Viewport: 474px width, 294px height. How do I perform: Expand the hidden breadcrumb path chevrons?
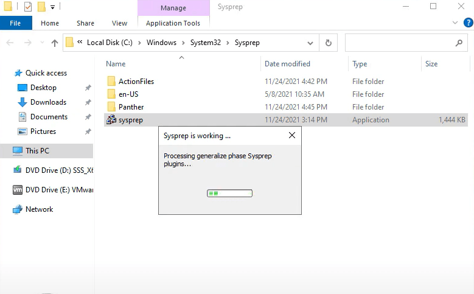pos(80,42)
